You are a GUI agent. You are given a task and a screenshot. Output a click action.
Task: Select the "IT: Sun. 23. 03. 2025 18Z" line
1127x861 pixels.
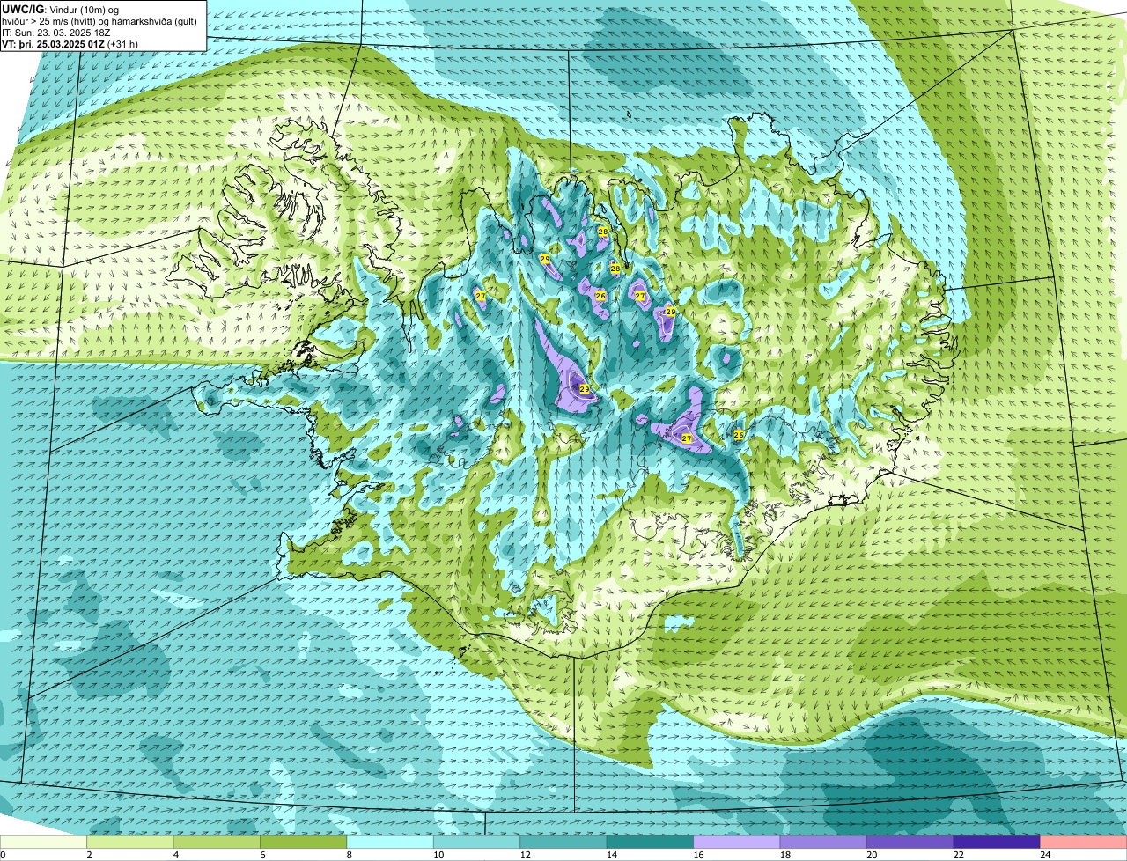point(56,33)
